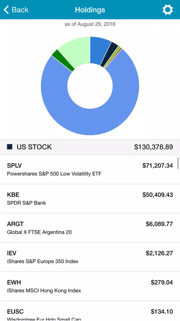This screenshot has width=180, height=321.
Task: Click the $130,378.89 US Stock total
Action: [x=153, y=147]
